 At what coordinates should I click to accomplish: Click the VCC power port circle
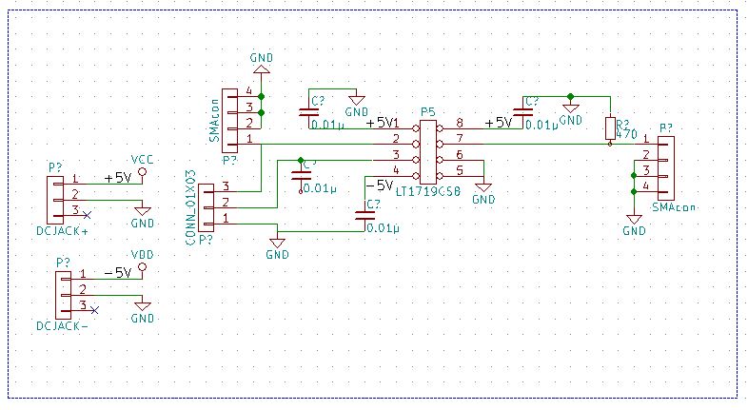click(x=142, y=172)
